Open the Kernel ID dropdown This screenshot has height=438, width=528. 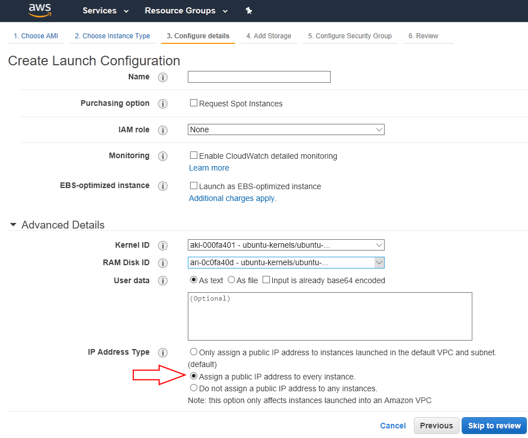point(286,245)
